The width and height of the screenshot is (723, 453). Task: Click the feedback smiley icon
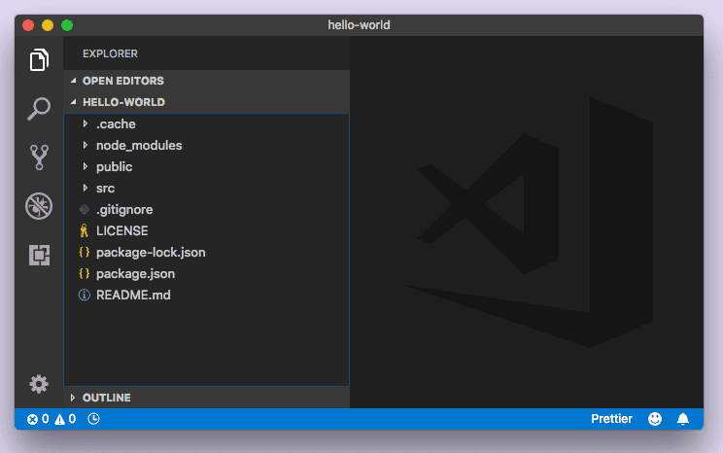(655, 419)
